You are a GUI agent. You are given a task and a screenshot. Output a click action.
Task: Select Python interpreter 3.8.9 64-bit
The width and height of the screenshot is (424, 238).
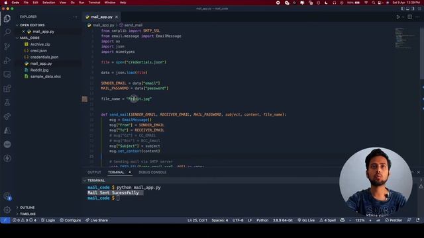click(283, 220)
